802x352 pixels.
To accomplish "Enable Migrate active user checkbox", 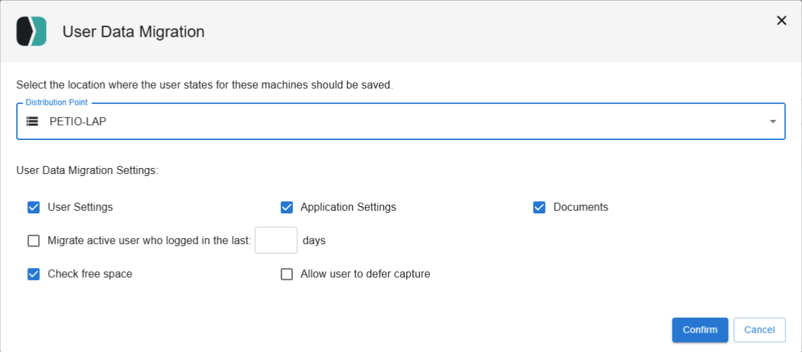I will click(34, 241).
